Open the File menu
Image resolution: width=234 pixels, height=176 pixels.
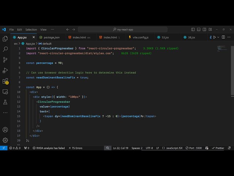[11, 30]
